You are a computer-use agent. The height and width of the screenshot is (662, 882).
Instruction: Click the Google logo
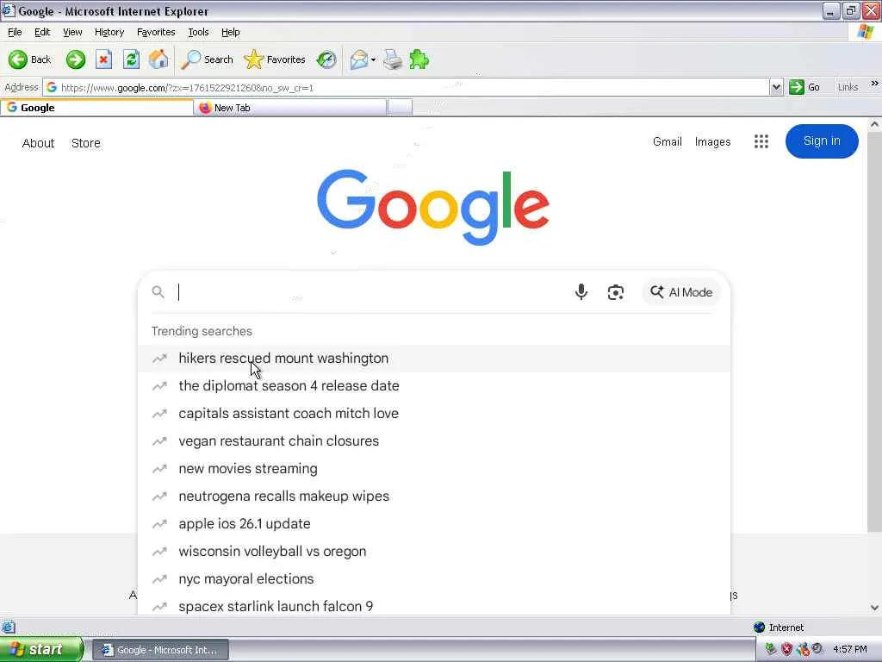(433, 207)
